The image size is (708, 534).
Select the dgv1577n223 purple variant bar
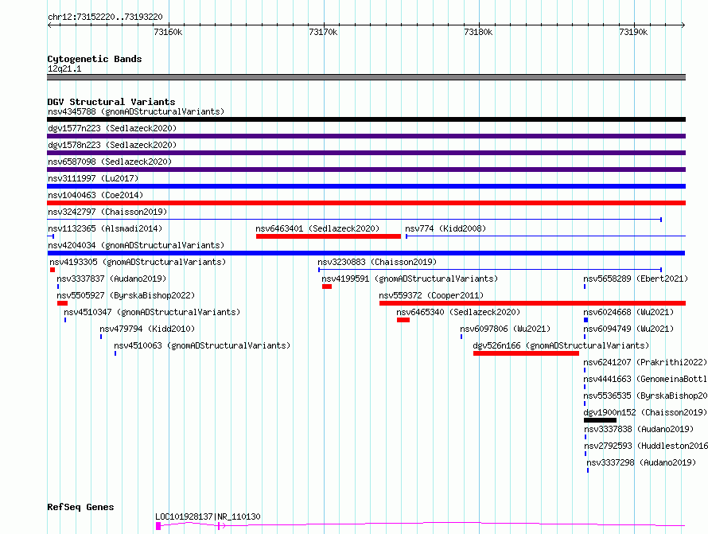coord(366,136)
